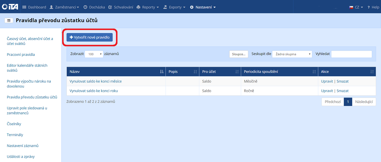The width and height of the screenshot is (381, 162).
Task: Sort by Akce column arrows
Action: point(372,72)
